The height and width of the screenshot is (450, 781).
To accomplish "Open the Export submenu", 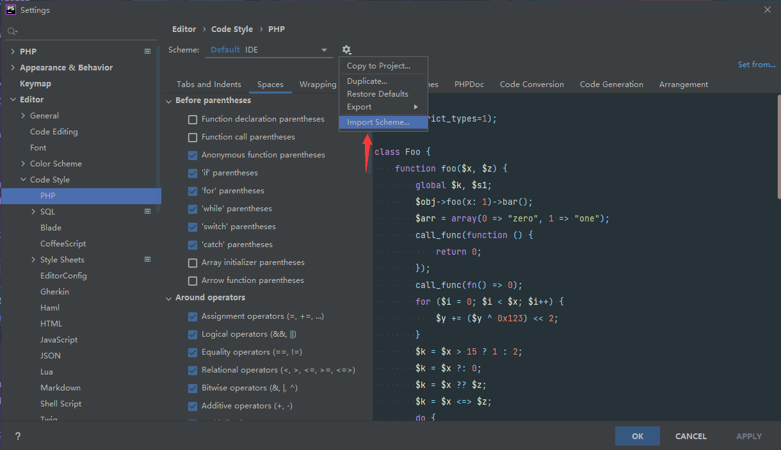I will pos(383,107).
